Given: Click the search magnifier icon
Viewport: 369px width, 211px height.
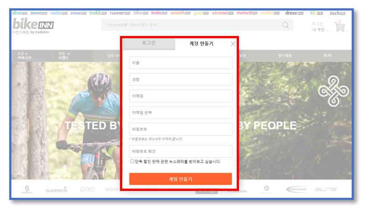Looking at the screenshot, I should tap(286, 25).
